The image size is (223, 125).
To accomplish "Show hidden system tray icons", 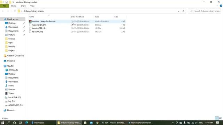I will click(x=173, y=123).
